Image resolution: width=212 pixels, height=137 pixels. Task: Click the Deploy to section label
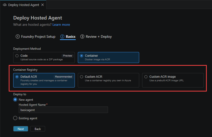(20, 94)
